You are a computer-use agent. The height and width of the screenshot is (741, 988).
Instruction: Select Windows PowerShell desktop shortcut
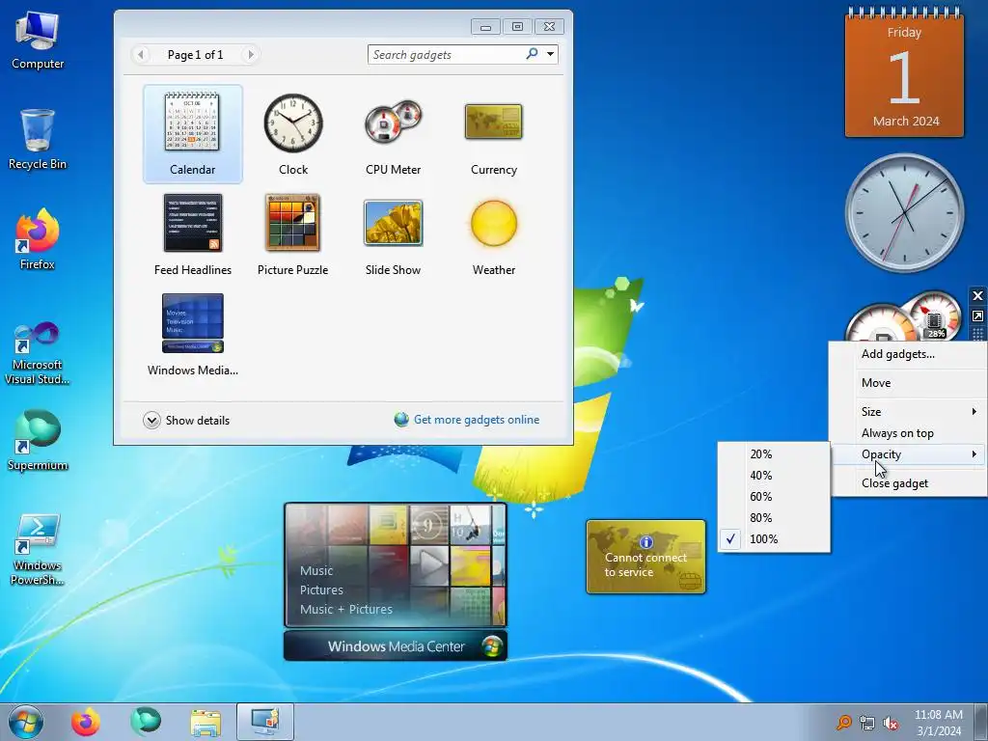pyautogui.click(x=38, y=549)
